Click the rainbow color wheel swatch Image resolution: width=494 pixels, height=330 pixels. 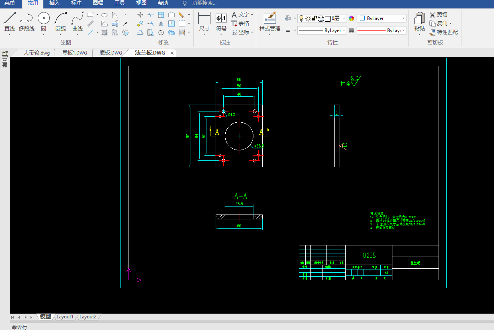click(x=351, y=18)
